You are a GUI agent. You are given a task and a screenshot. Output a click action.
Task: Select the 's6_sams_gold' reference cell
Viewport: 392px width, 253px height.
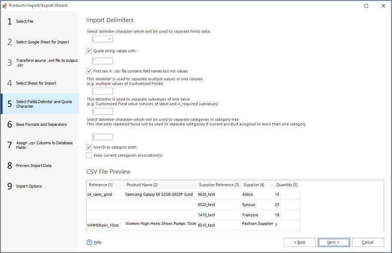click(100, 194)
